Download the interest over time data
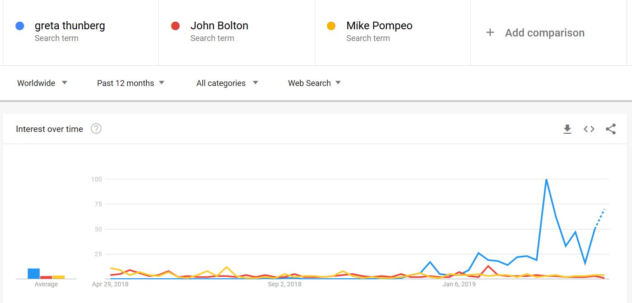This screenshot has height=303, width=632. coord(567,129)
